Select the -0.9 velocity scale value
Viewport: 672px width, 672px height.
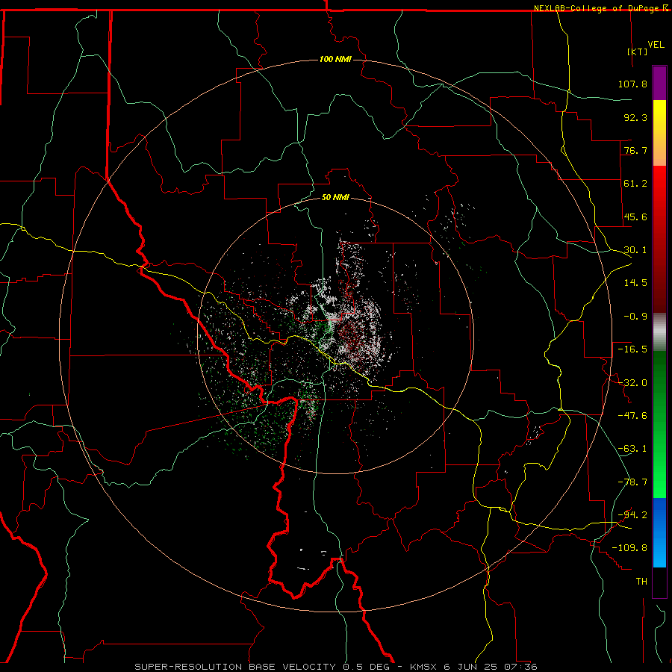point(635,317)
